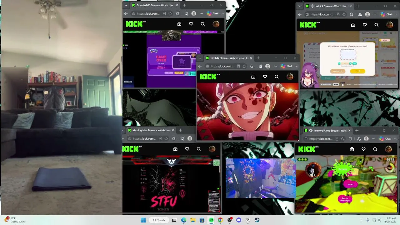Open browser profile icon in valpink window
Screen dimensions: 400x225
click(367, 14)
